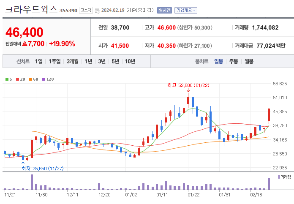Image resolution: width=294 pixels, height=204 pixels.
Task: Click the 코스닥 market badge
Action: (x=86, y=10)
